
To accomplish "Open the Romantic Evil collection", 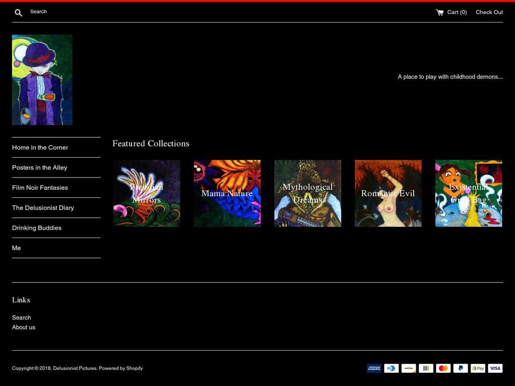I will click(388, 194).
